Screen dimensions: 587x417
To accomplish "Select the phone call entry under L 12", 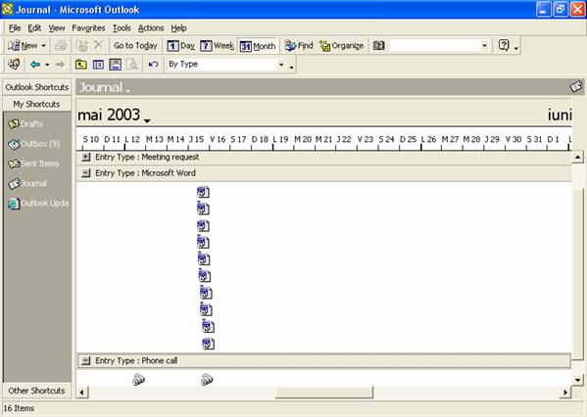I will tap(138, 380).
